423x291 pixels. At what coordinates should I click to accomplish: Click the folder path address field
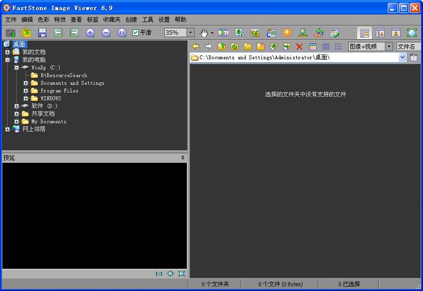click(294, 57)
